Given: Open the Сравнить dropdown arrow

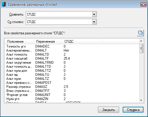Looking at the screenshot, I should pyautogui.click(x=94, y=14).
